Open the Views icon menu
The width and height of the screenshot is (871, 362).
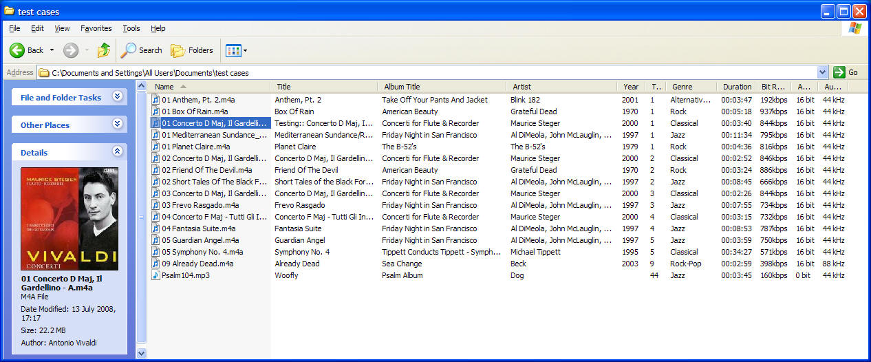tap(233, 50)
